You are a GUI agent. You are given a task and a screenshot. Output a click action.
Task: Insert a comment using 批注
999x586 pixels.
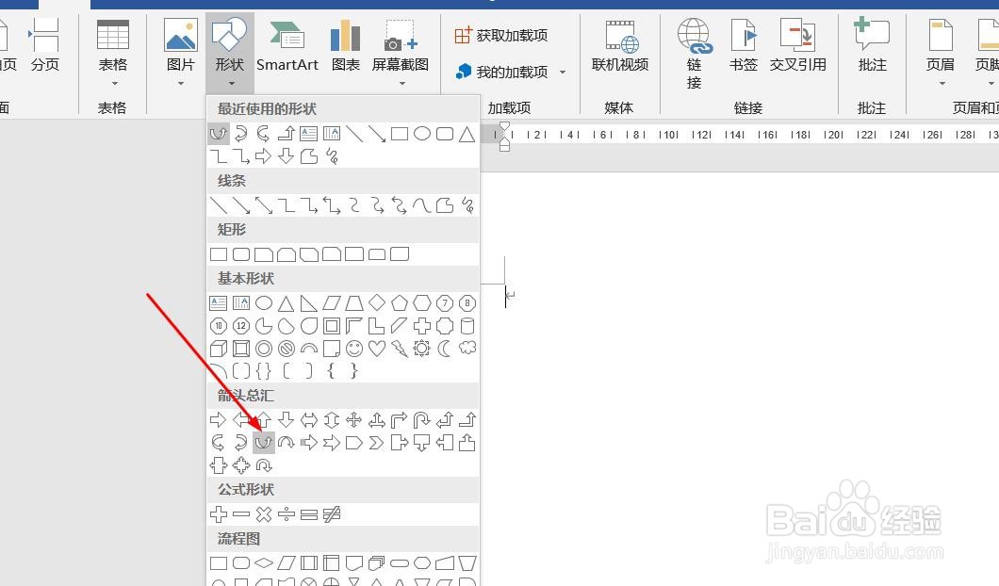(872, 44)
